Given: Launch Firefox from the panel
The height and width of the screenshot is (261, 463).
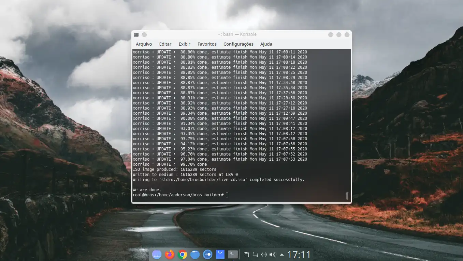Looking at the screenshot, I should [170, 254].
